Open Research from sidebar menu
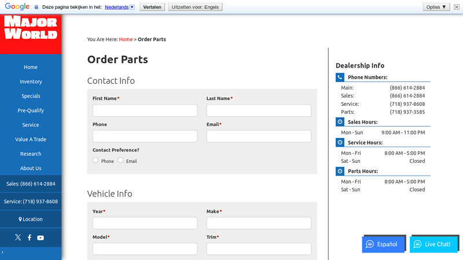This screenshot has width=463, height=260. click(31, 154)
